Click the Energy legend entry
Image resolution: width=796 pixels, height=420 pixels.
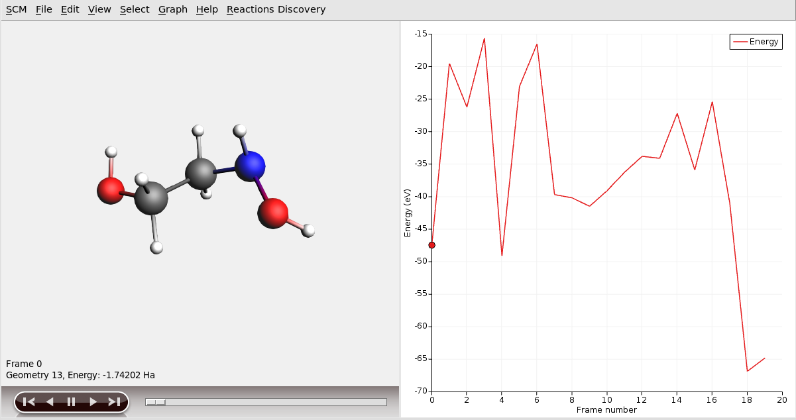tap(756, 42)
